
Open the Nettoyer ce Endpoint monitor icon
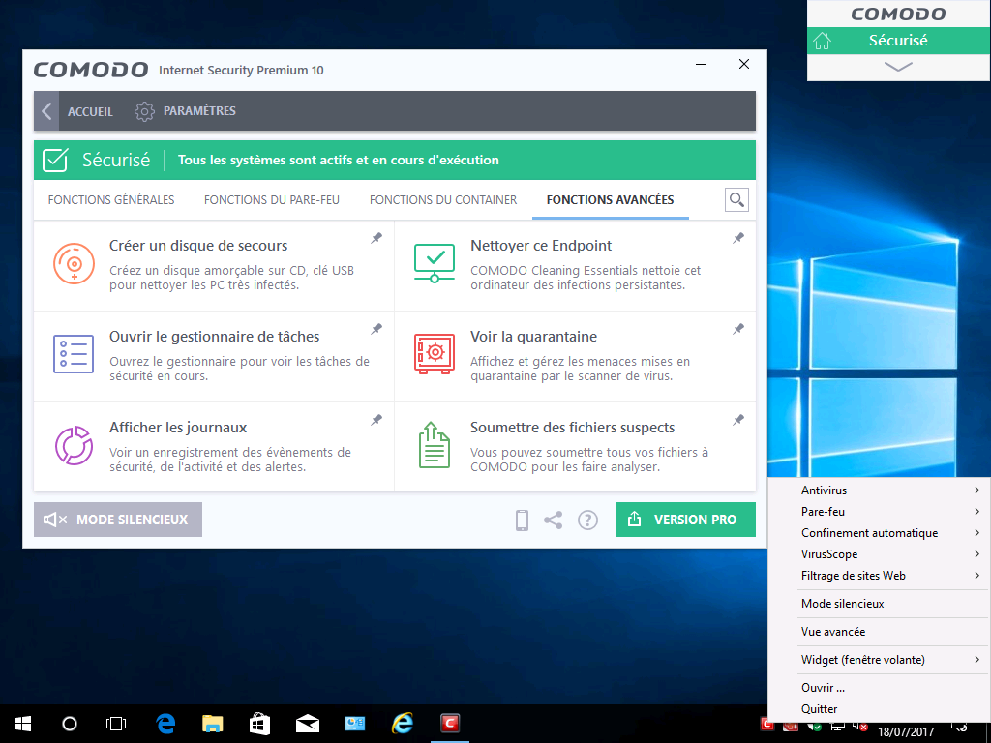click(x=434, y=263)
